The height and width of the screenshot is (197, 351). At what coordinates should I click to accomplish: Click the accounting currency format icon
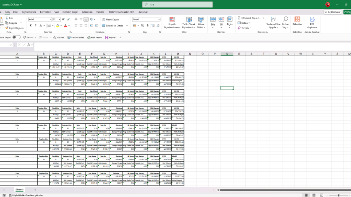(x=135, y=26)
